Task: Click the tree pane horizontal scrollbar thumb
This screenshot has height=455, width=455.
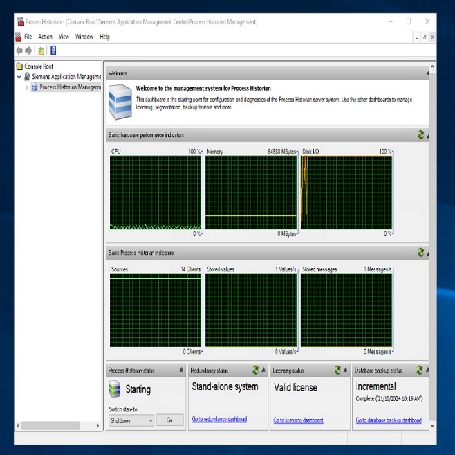Action: pyautogui.click(x=50, y=426)
